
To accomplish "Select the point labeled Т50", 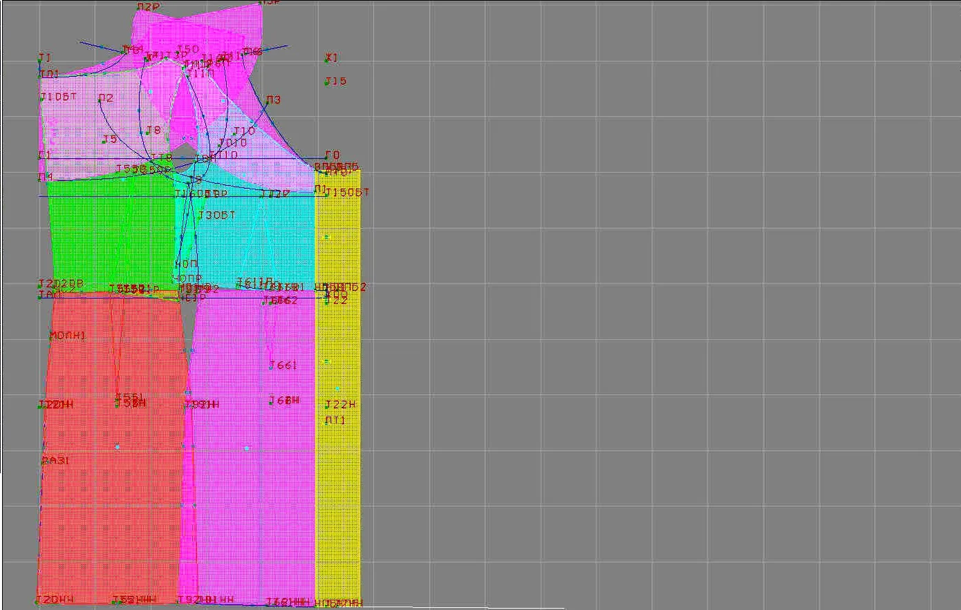I will [x=188, y=50].
